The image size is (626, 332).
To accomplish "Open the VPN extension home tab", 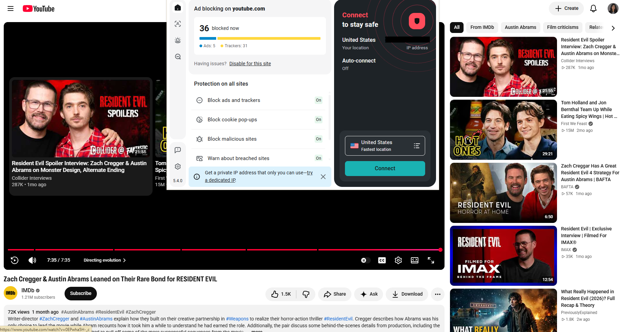I will (178, 7).
